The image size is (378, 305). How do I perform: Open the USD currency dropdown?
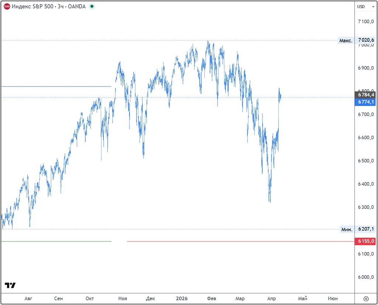click(365, 7)
